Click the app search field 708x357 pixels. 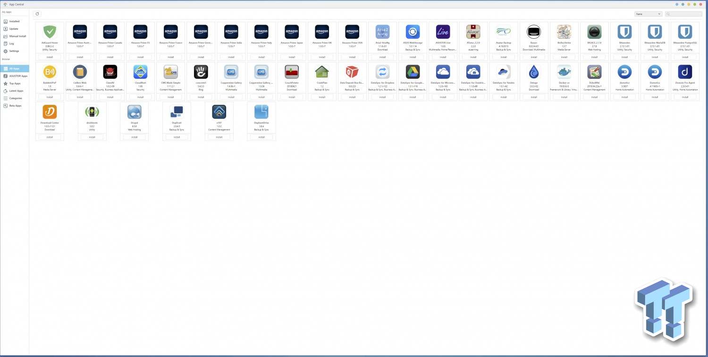(x=683, y=14)
